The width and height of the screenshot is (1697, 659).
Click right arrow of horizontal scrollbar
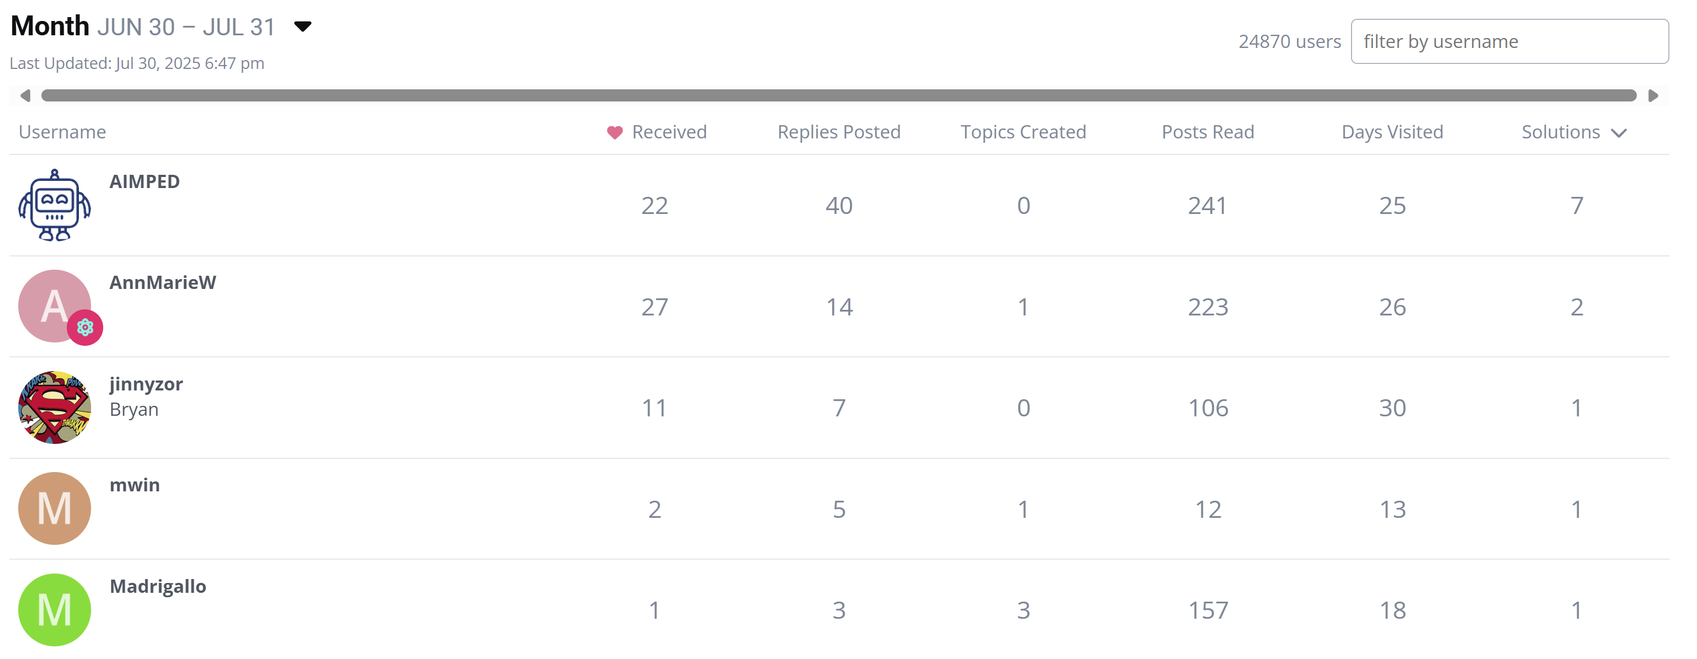coord(1653,96)
